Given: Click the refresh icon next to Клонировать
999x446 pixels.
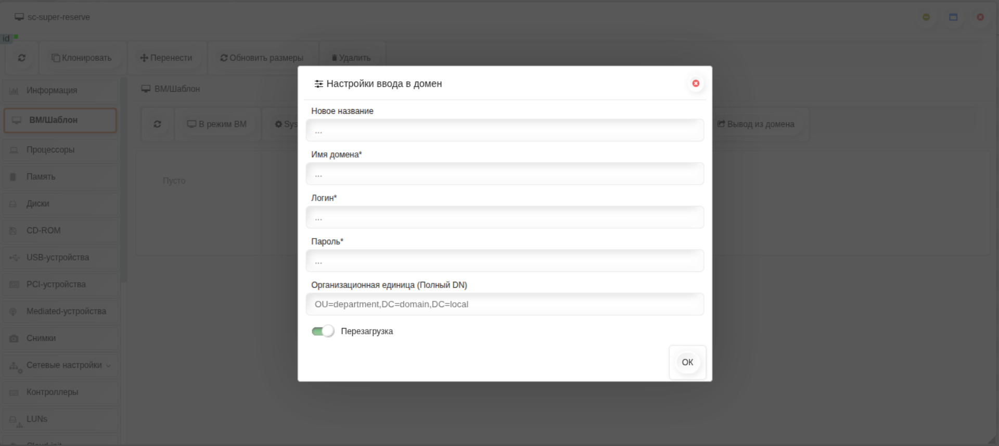Looking at the screenshot, I should [22, 58].
